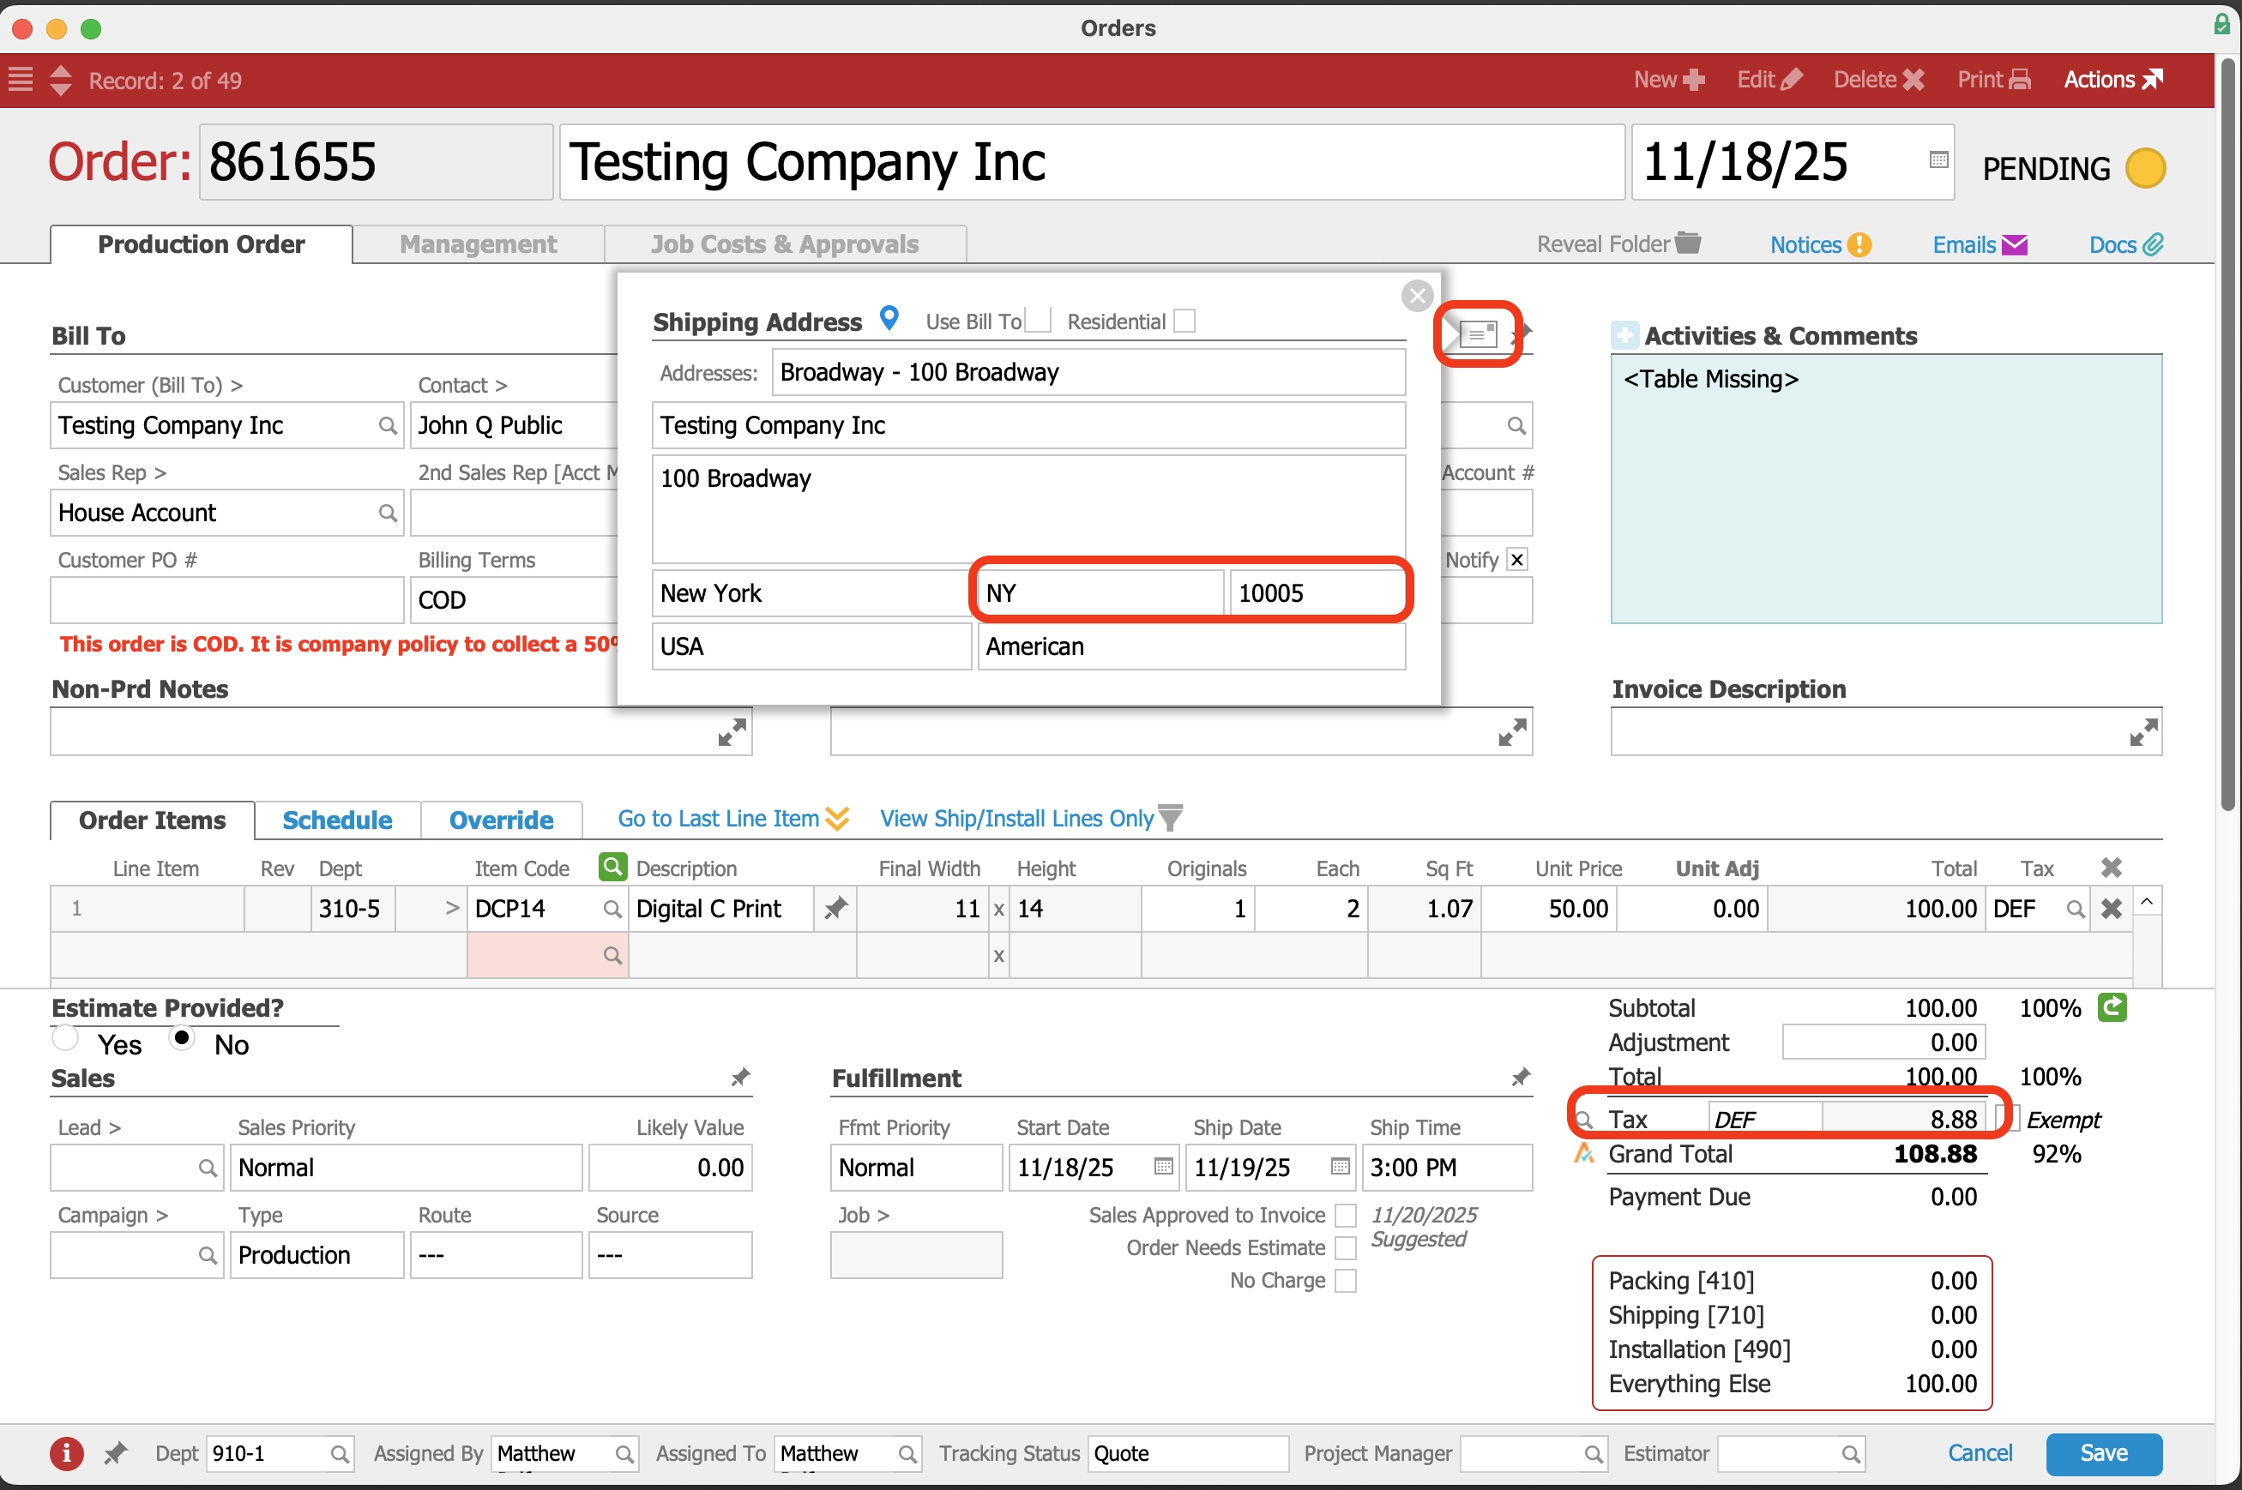
Task: Click the green recalculate icon beside Subtotal
Action: pos(2112,1007)
